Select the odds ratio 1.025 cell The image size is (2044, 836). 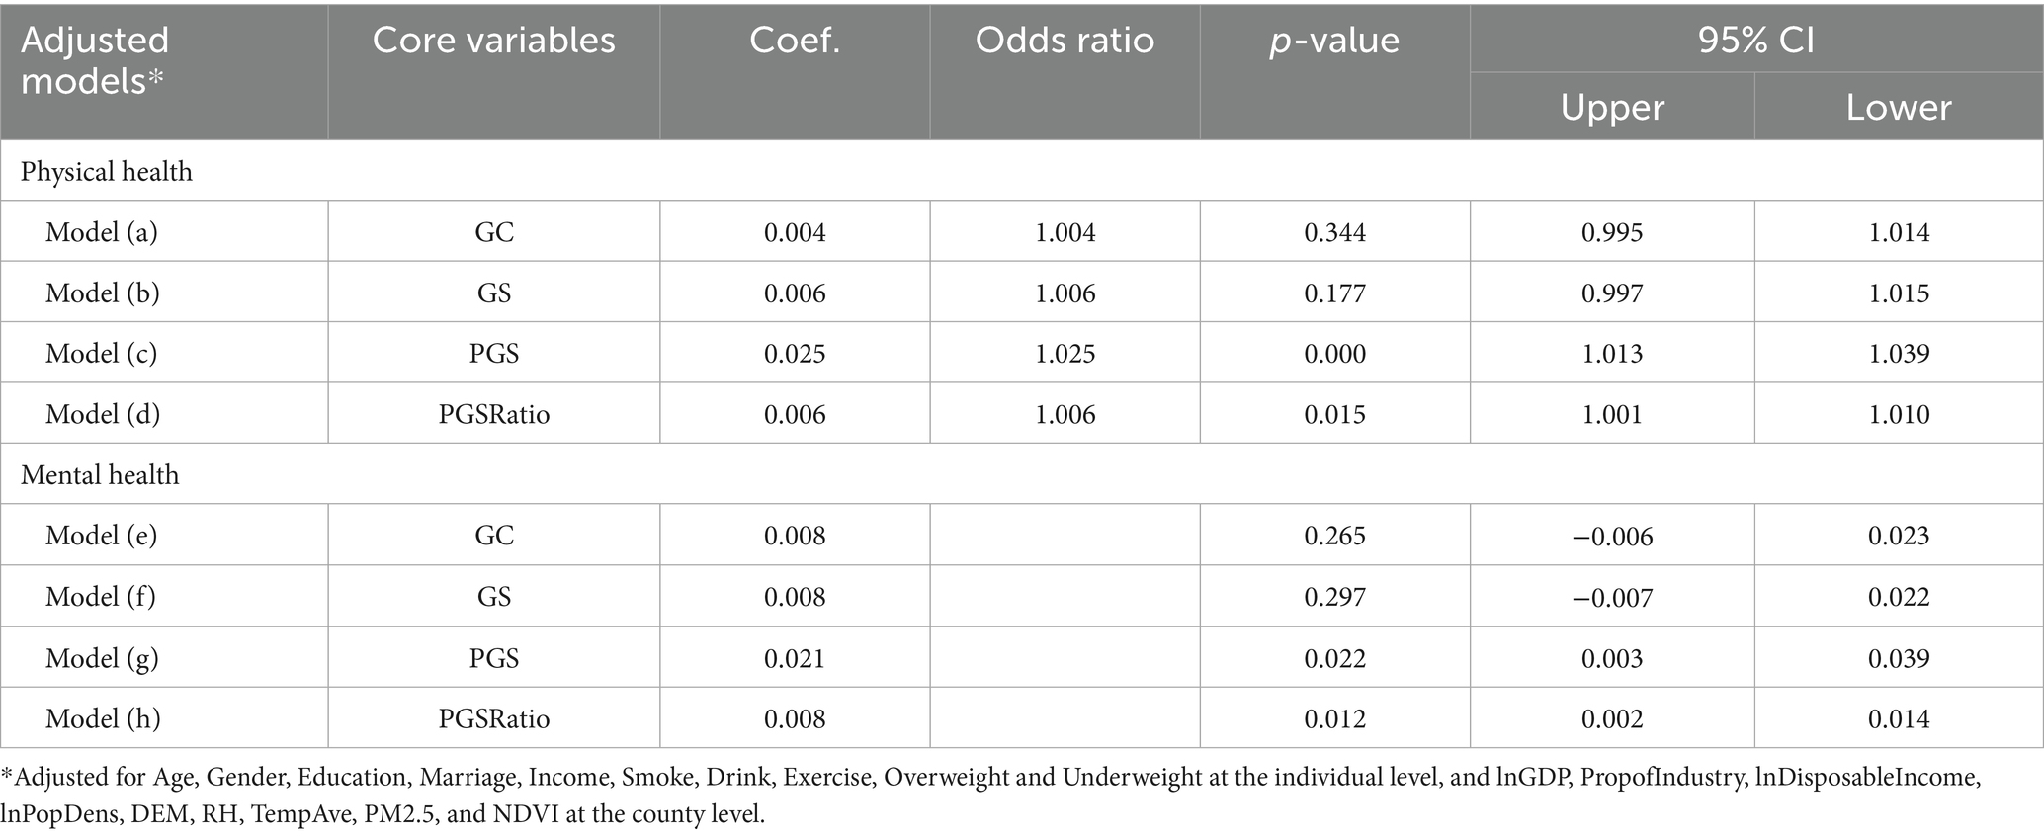(x=1065, y=354)
